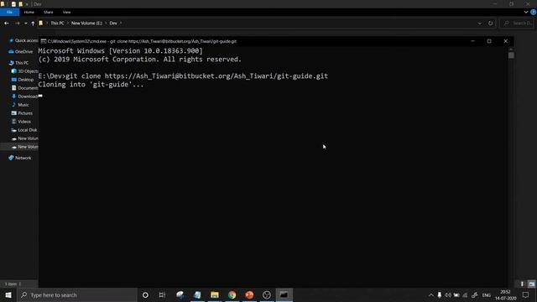Open the Action Center notifications icon
The height and width of the screenshot is (302, 537).
tap(526, 294)
